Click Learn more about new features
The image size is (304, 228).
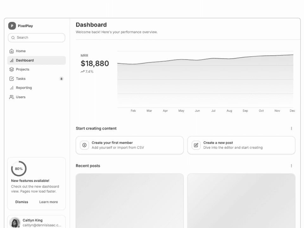48,202
